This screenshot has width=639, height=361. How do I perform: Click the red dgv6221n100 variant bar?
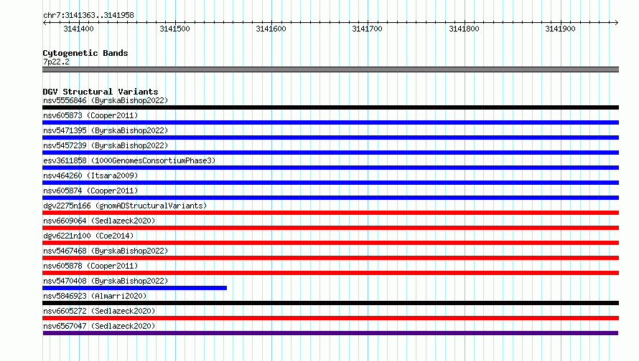pyautogui.click(x=330, y=243)
